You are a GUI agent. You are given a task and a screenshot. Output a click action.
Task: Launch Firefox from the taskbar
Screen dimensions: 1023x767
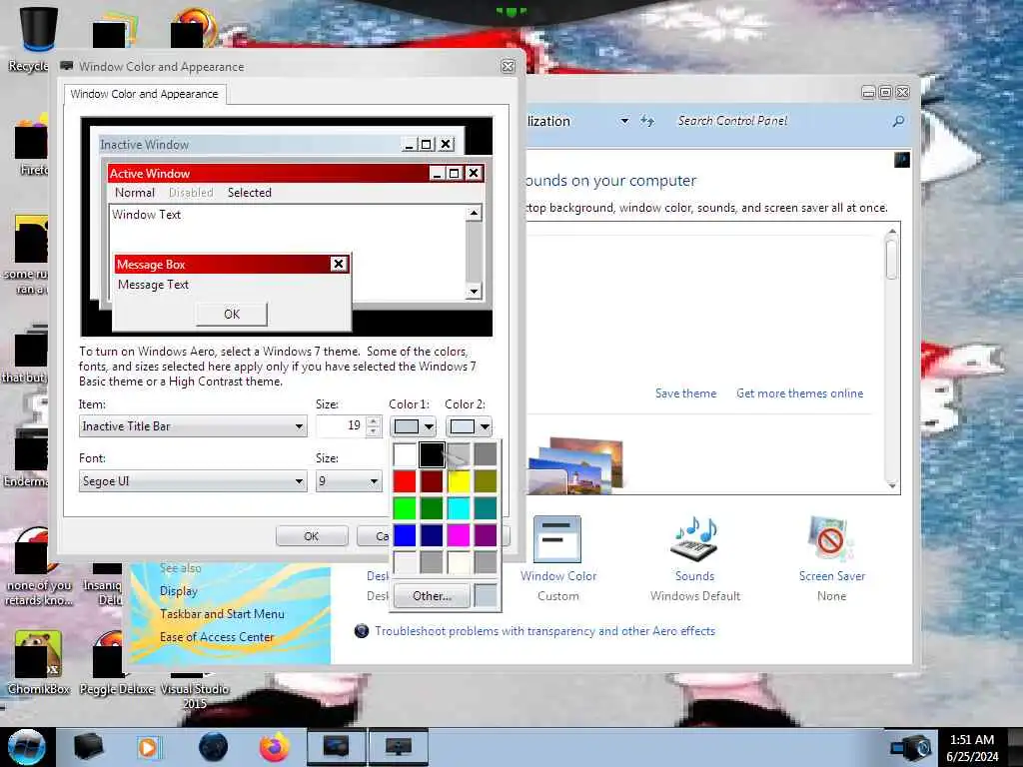click(x=275, y=747)
